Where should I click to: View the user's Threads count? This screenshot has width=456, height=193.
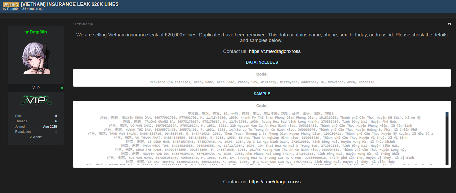[x=56, y=121]
